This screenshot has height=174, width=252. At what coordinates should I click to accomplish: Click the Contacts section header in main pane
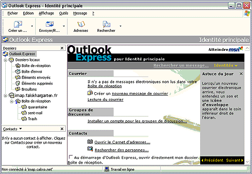click(90, 133)
